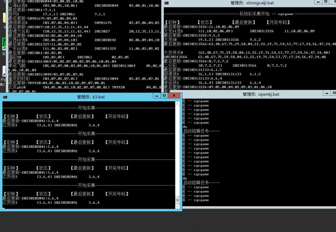Viewport: 336px width, 232px height.
Task: Focus the xitongcaiji.bat window via title bar
Action: point(249,3)
